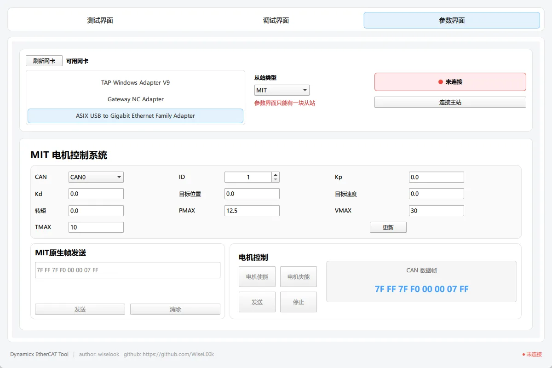
Task: Click the MIT 电机控制系统 heading
Action: point(69,155)
